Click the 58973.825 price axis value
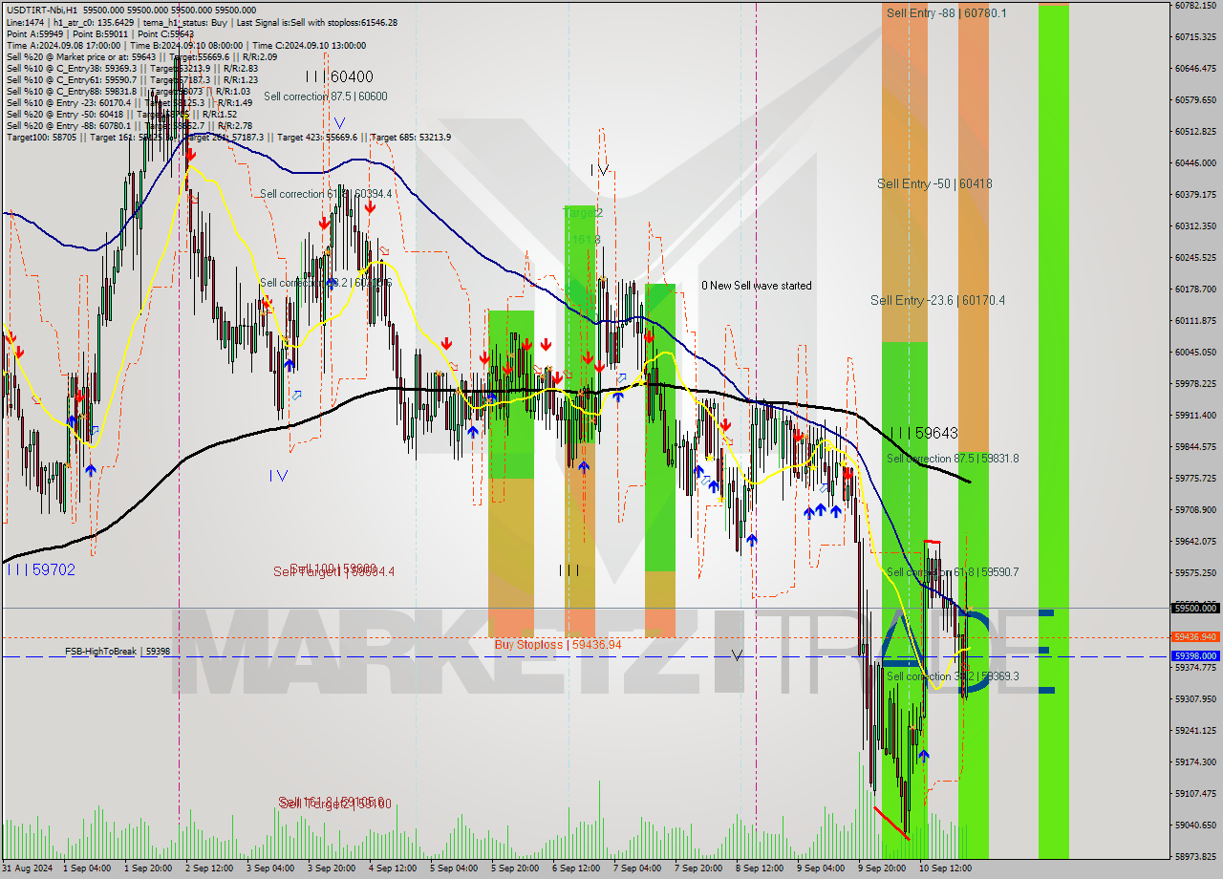The width and height of the screenshot is (1223, 879). point(1194,856)
